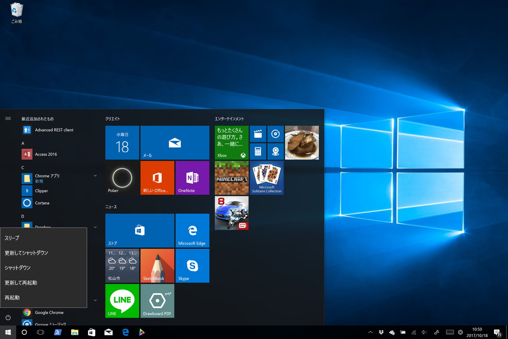Click the Windows Start button on the taskbar
Screen dimensions: 508x339
8,332
